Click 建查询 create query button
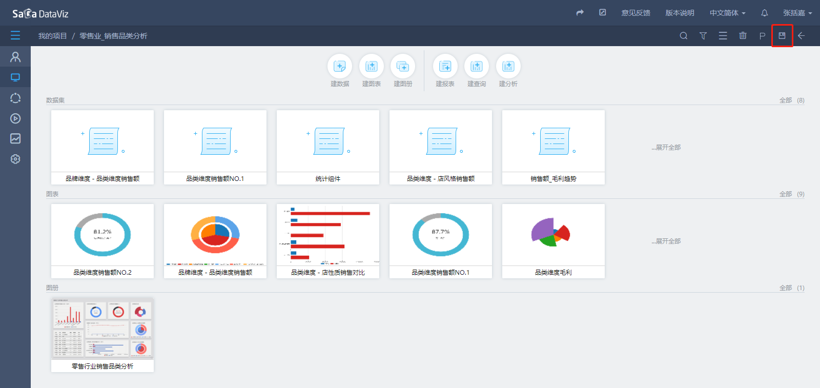Image resolution: width=820 pixels, height=388 pixels. pyautogui.click(x=477, y=71)
